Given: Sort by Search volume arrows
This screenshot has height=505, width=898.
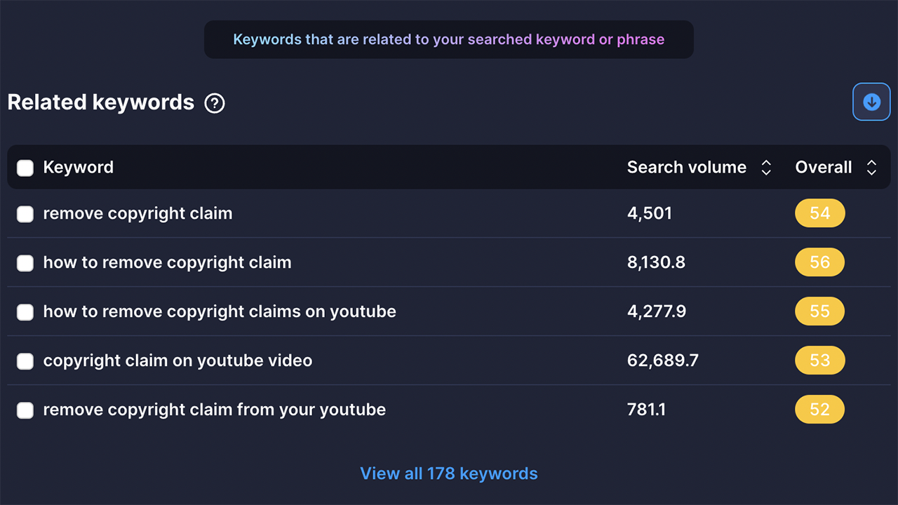Looking at the screenshot, I should pyautogui.click(x=766, y=168).
